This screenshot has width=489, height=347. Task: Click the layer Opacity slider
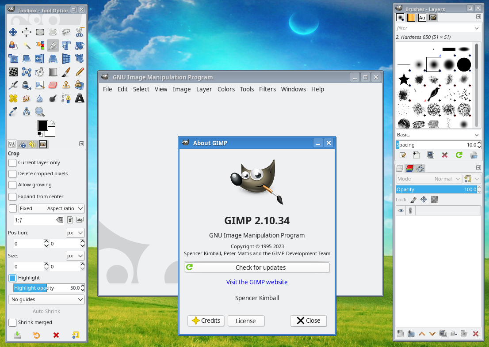pyautogui.click(x=436, y=189)
